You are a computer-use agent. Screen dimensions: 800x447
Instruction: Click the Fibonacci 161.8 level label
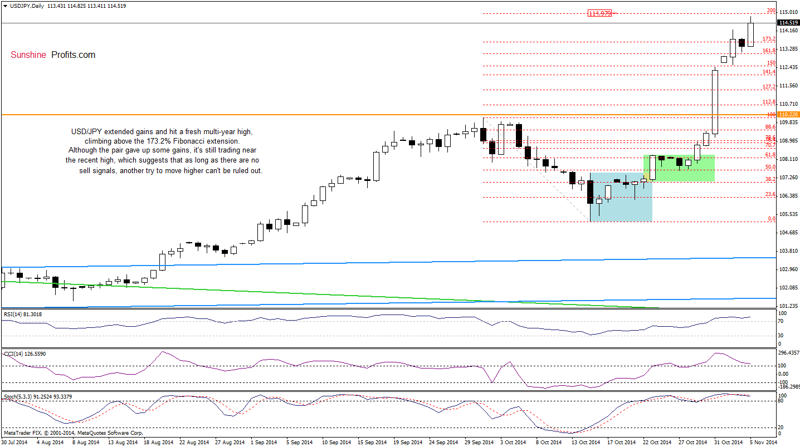[x=769, y=50]
